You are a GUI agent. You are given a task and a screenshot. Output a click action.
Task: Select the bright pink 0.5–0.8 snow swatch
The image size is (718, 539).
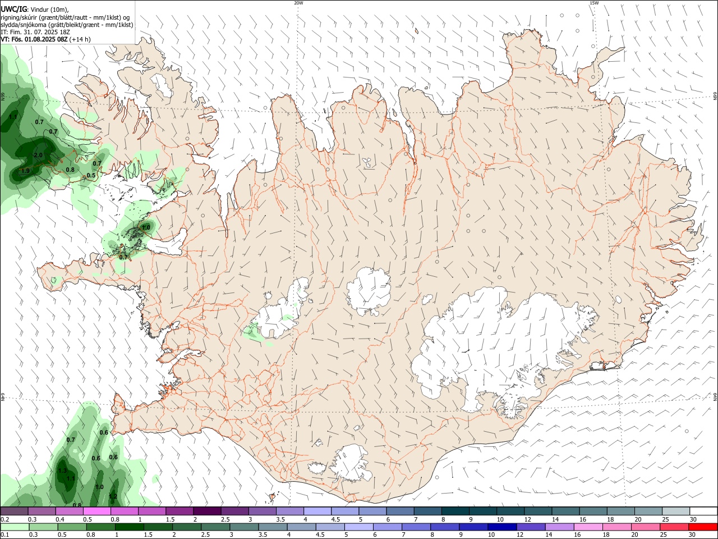click(96, 511)
